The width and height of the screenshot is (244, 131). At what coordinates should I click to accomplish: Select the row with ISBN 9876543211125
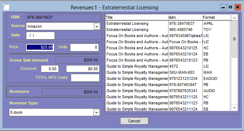(168, 97)
